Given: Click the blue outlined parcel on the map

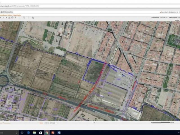Looking at the screenshot, I should 94,71.
